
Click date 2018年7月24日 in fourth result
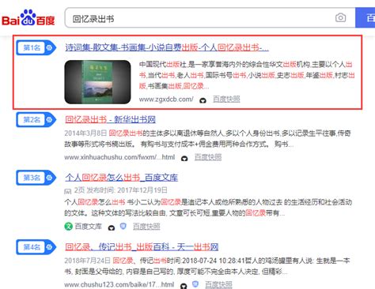click(87, 261)
